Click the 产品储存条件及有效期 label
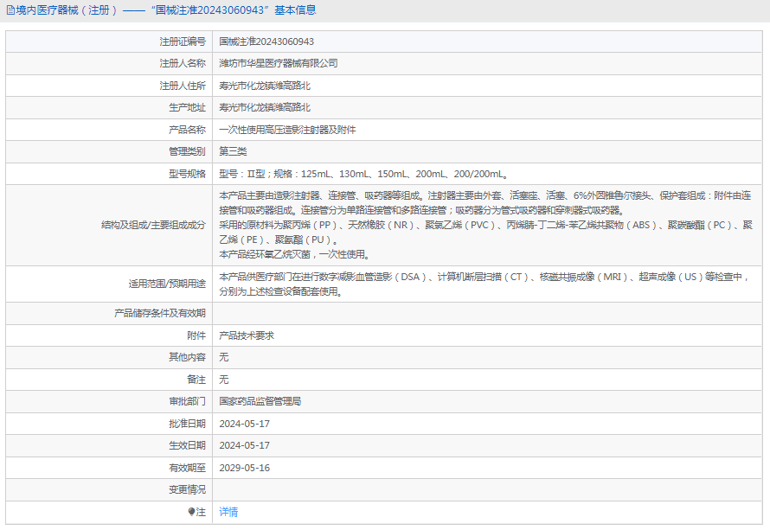 (159, 314)
